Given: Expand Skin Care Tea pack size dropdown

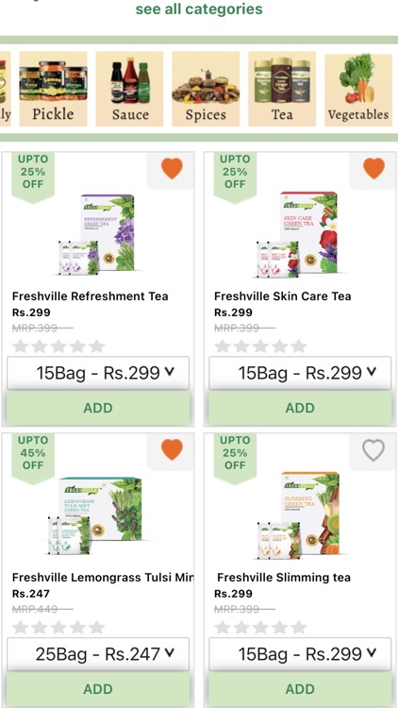Looking at the screenshot, I should (300, 373).
